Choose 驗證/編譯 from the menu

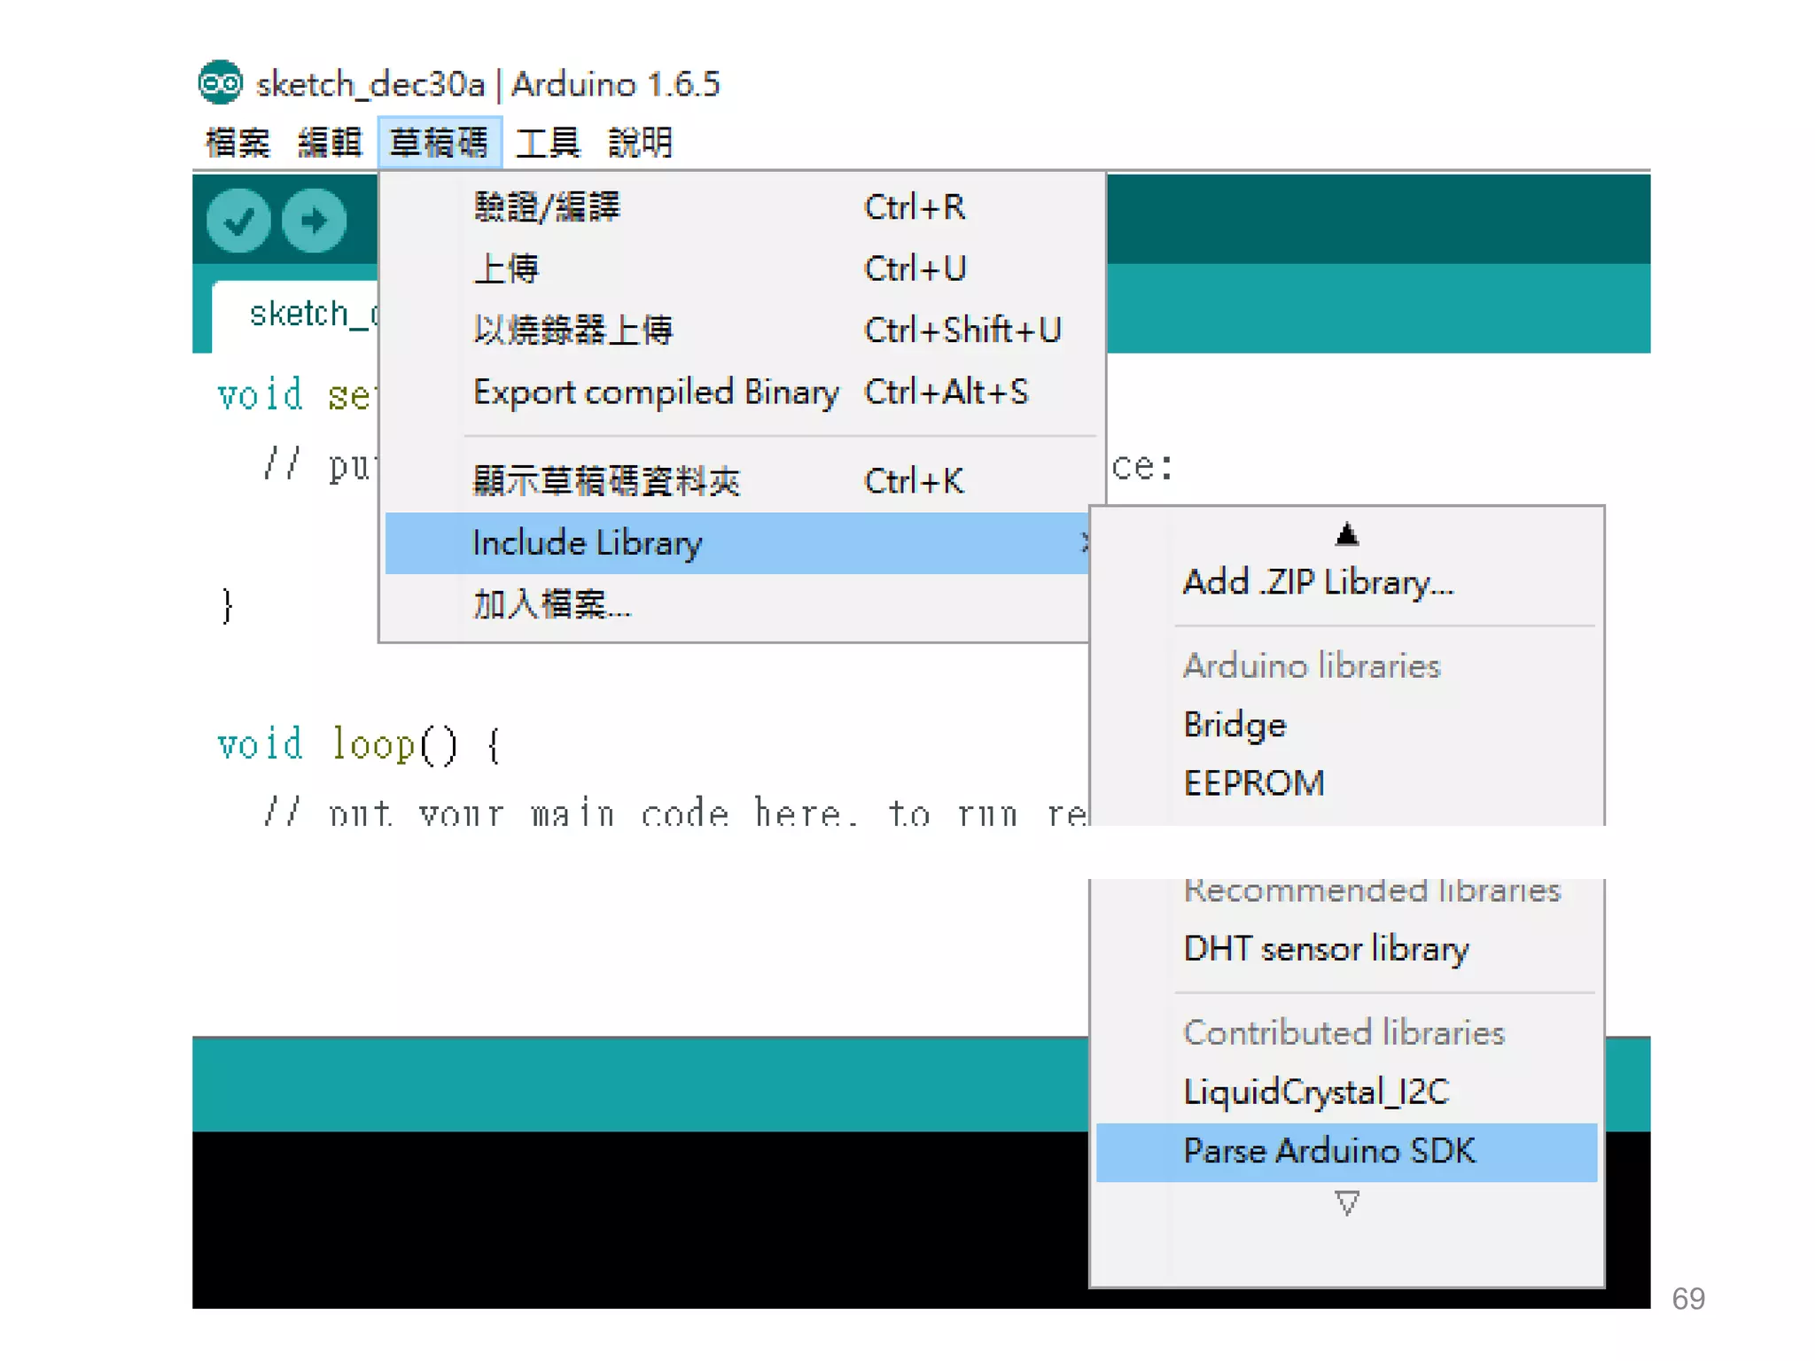(x=547, y=207)
